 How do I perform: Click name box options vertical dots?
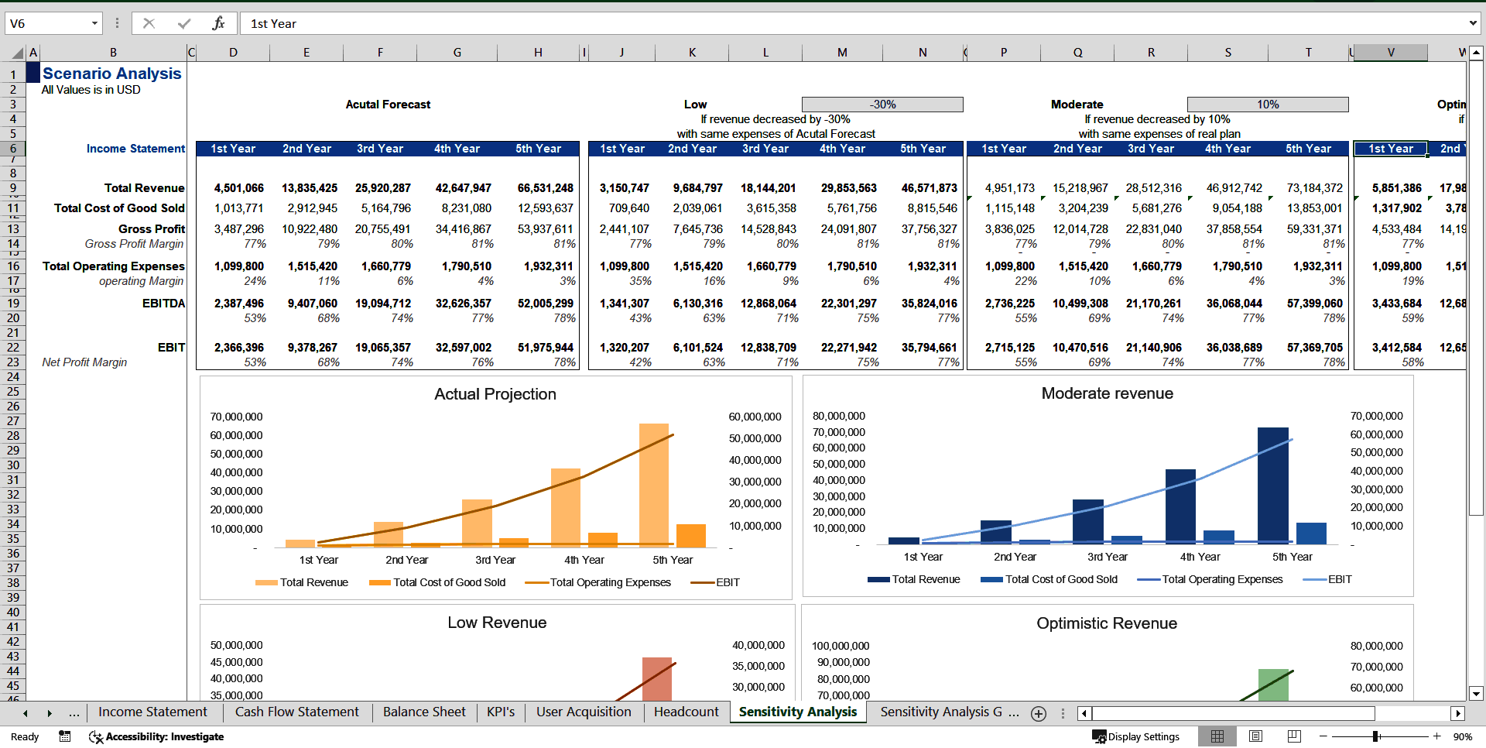[117, 23]
